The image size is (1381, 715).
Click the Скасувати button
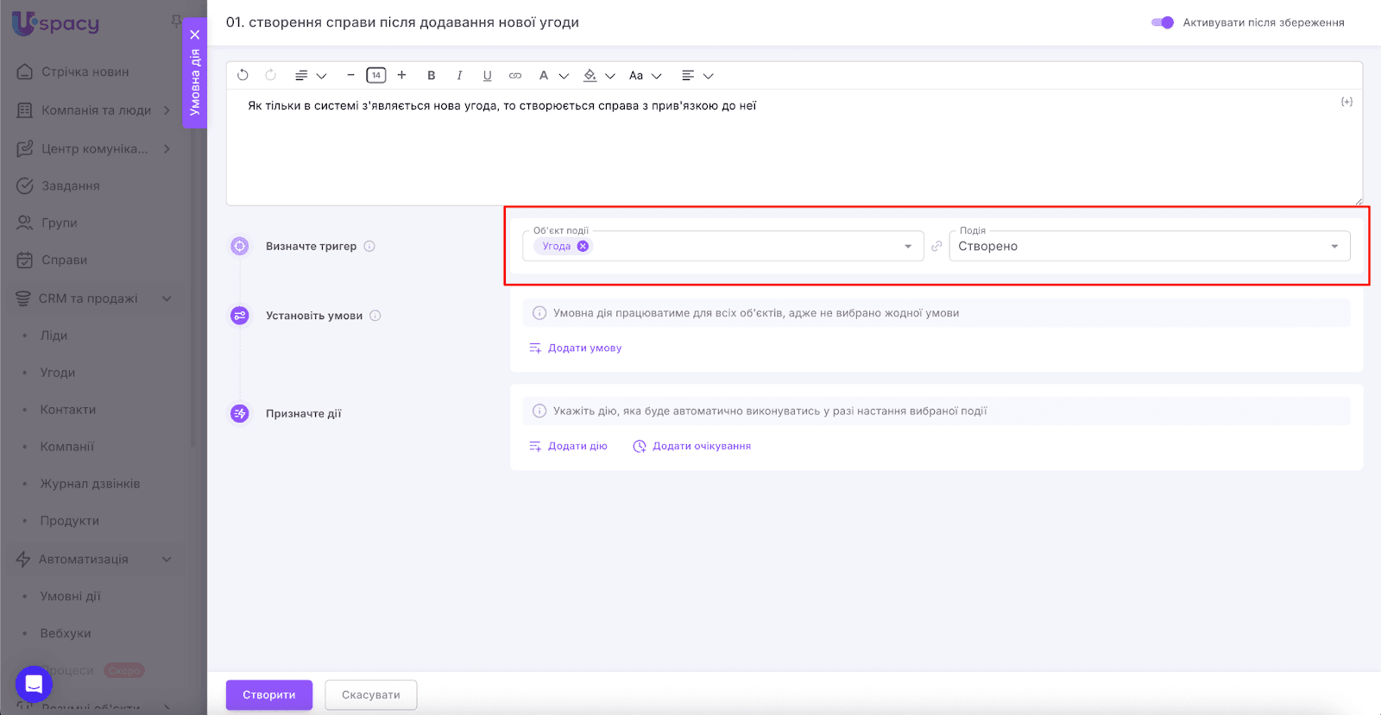370,694
